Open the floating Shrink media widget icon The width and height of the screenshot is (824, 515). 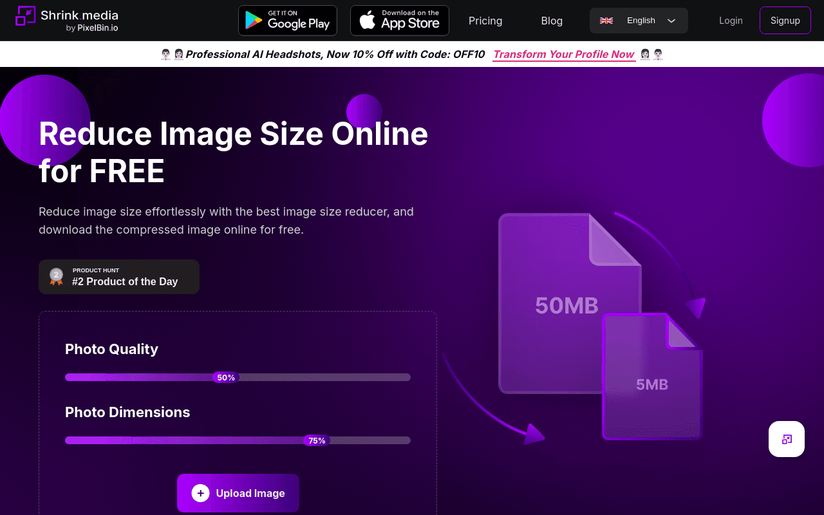pyautogui.click(x=787, y=439)
